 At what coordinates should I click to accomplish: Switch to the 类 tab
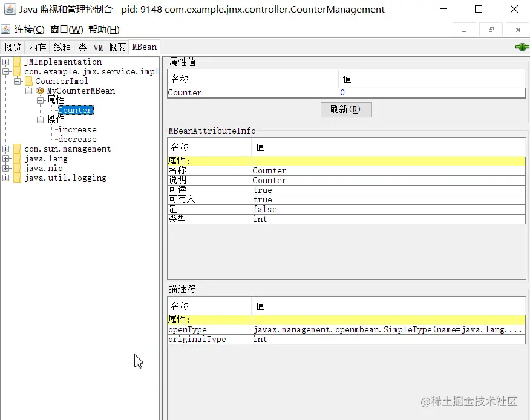(x=82, y=47)
